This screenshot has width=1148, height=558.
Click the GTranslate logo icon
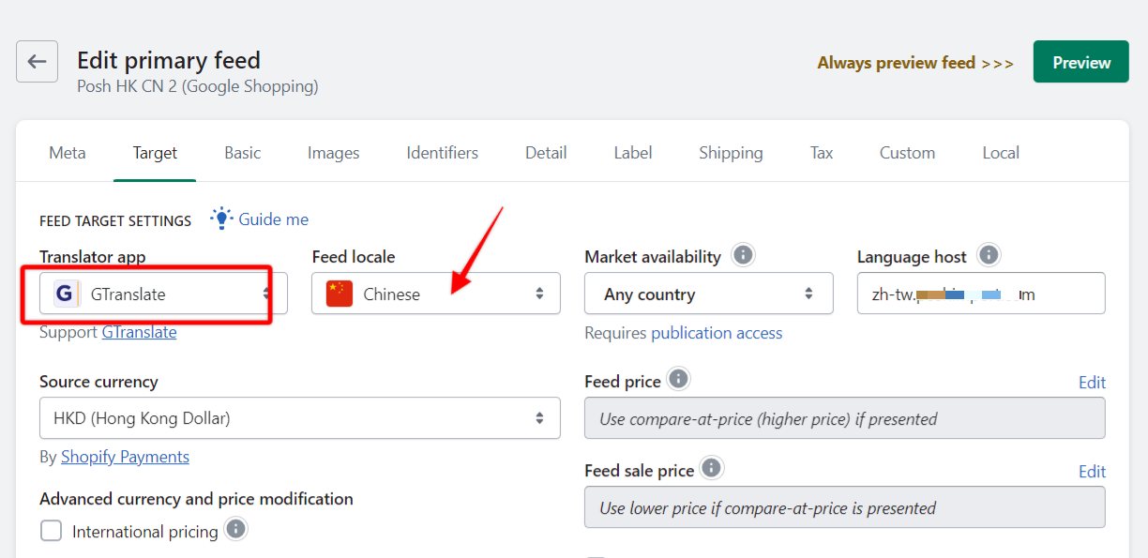(x=64, y=294)
